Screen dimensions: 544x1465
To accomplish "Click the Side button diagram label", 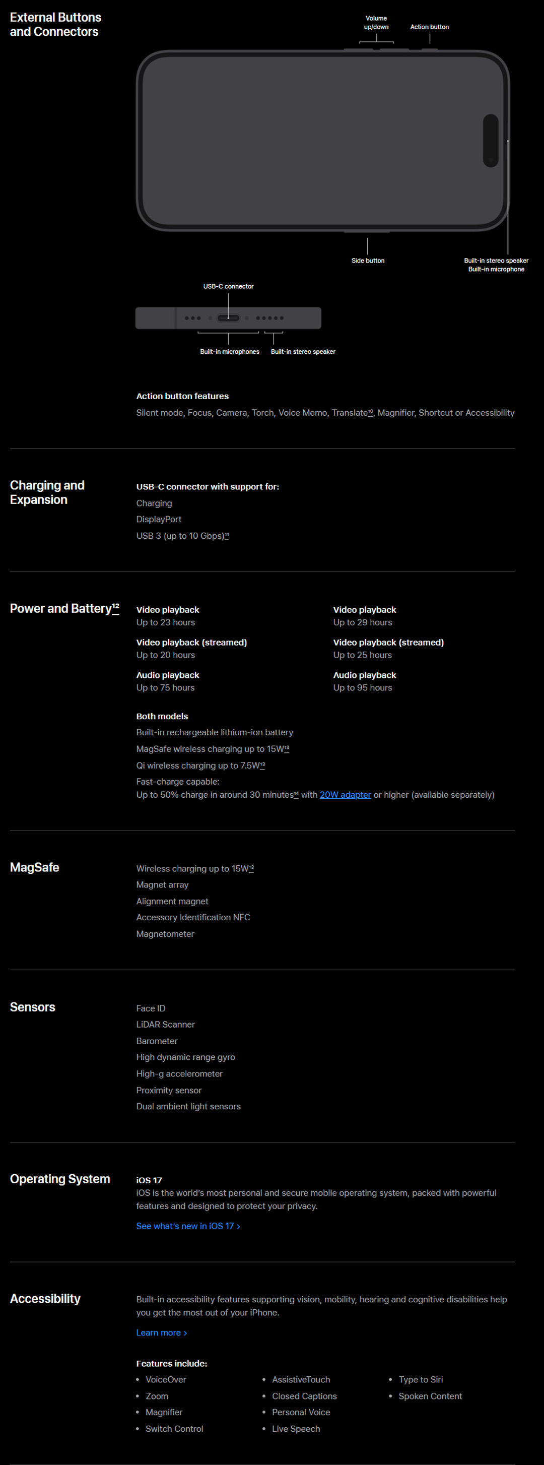I will click(x=368, y=261).
